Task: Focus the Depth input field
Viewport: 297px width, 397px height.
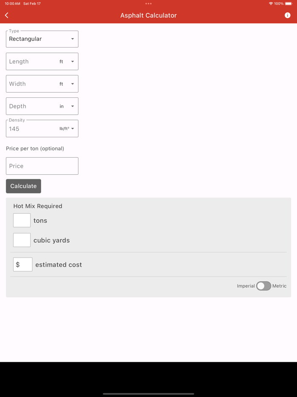Action: (x=30, y=106)
